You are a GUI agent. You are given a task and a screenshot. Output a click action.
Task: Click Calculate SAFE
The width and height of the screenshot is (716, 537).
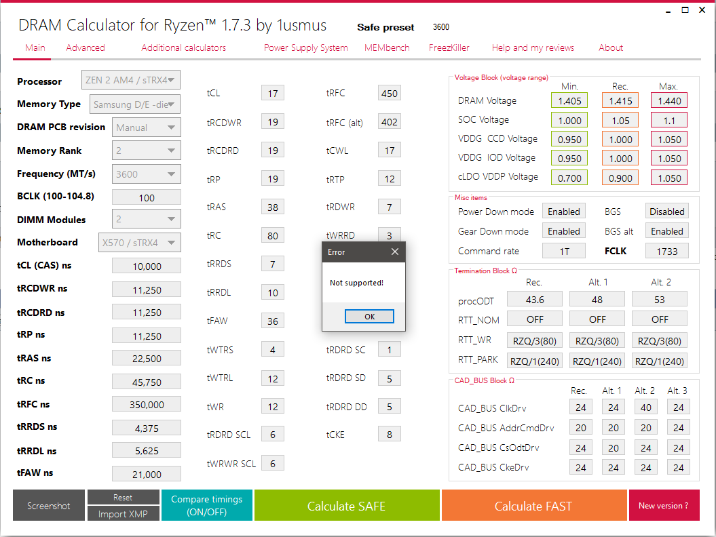coord(347,506)
